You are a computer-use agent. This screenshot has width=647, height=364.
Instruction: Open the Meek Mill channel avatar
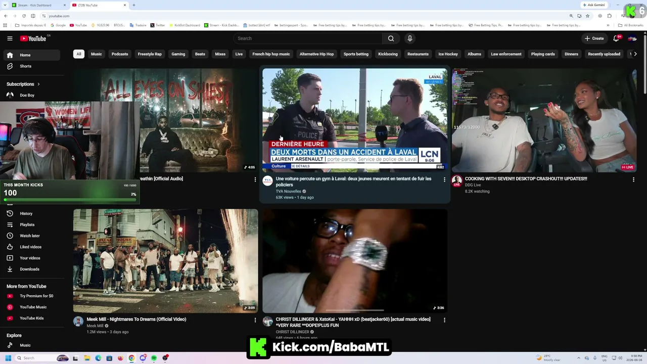(78, 322)
